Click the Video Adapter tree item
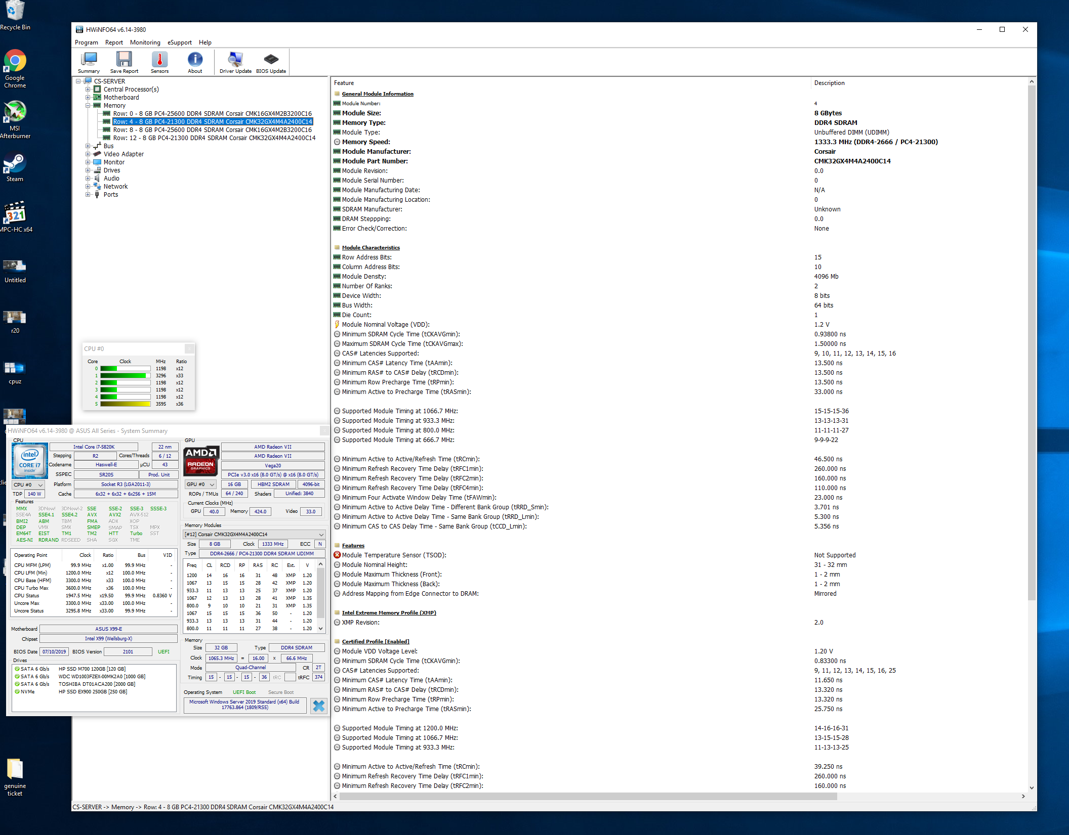Viewport: 1069px width, 835px height. coord(124,154)
